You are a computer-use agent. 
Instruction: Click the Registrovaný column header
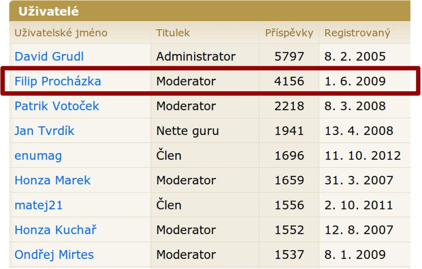click(x=357, y=33)
